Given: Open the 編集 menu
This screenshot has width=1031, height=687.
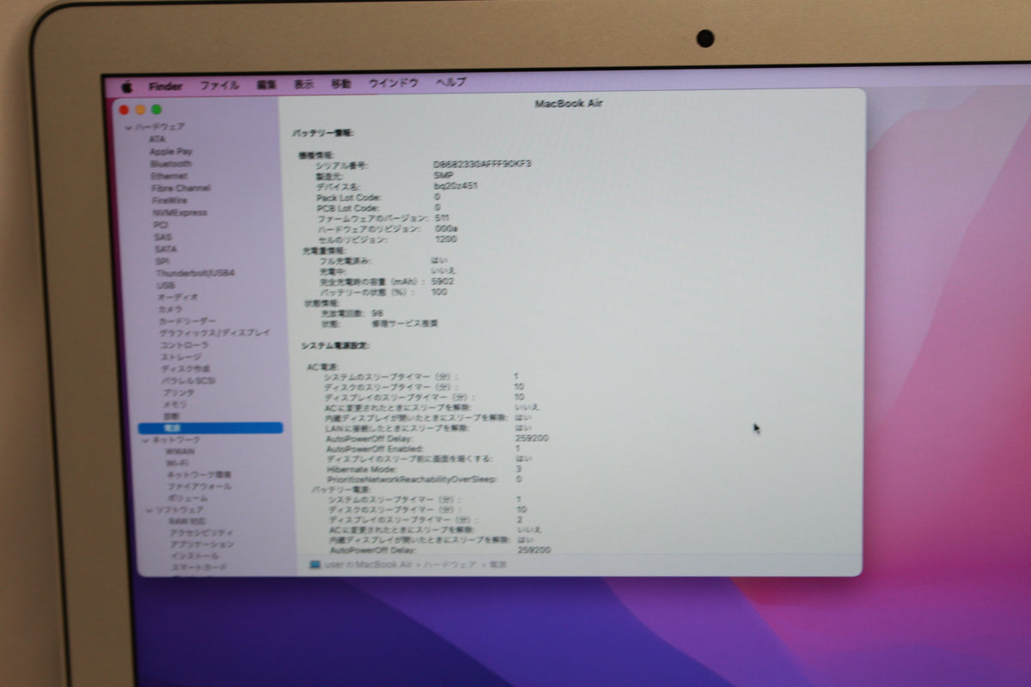Looking at the screenshot, I should coord(266,85).
